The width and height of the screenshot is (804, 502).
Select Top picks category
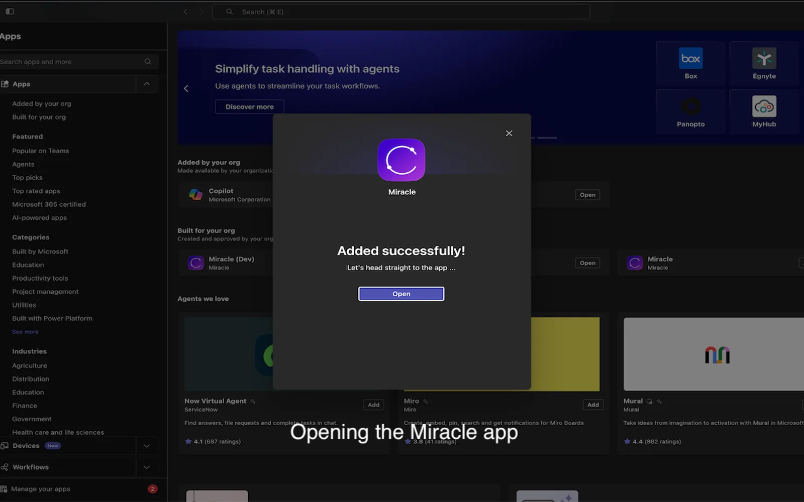point(27,178)
